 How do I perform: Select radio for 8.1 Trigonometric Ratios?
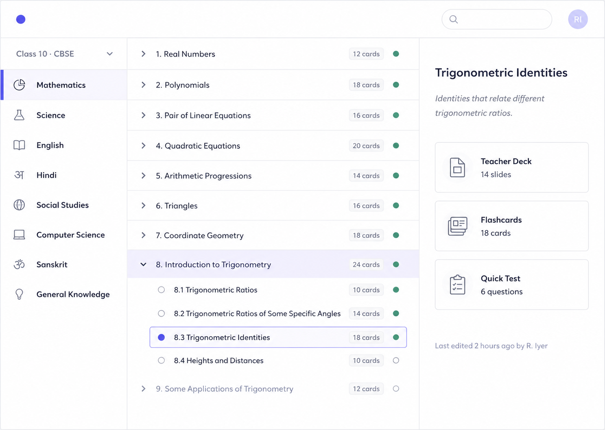[x=162, y=290]
